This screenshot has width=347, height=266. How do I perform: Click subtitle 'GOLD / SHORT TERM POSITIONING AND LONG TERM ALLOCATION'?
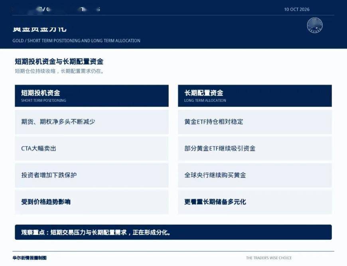(76, 41)
